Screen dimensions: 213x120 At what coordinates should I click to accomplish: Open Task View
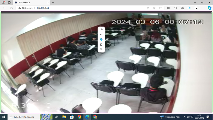56,117
